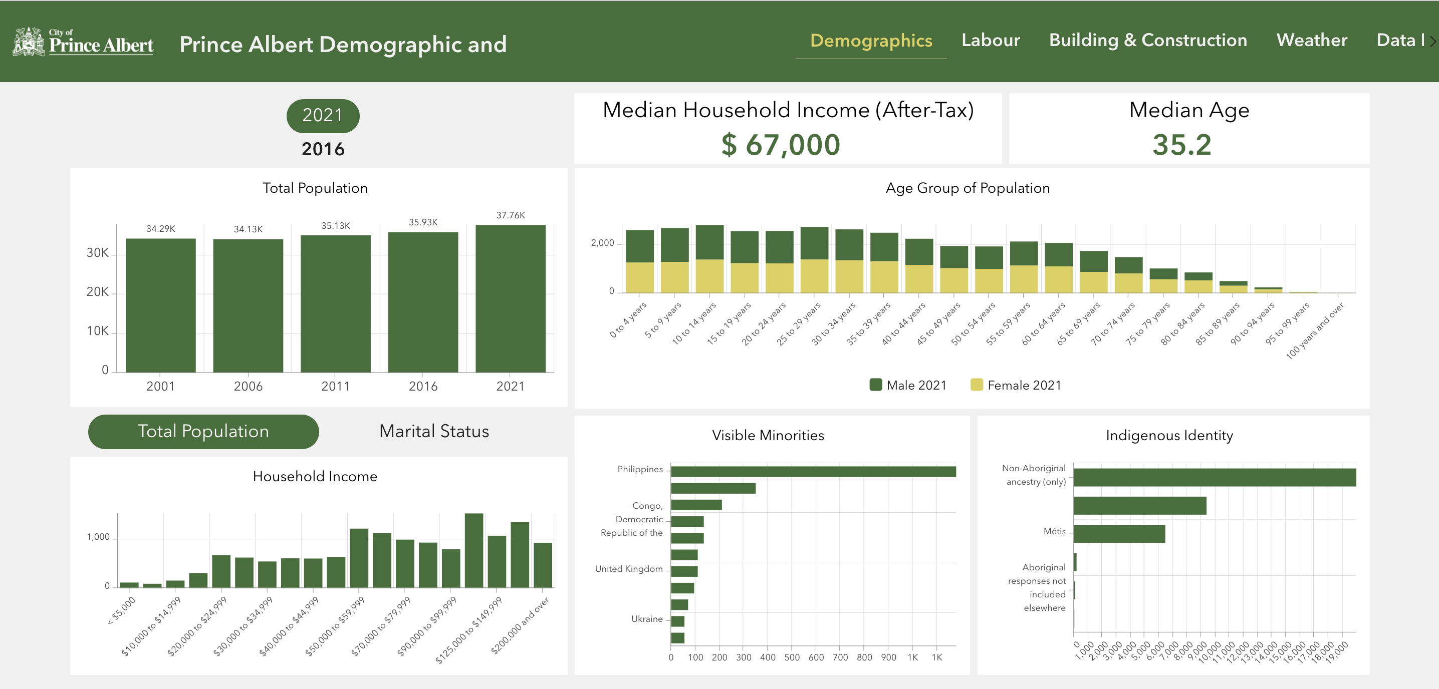Toggle Female 2021 legend swatch
The width and height of the screenshot is (1439, 689).
(976, 385)
